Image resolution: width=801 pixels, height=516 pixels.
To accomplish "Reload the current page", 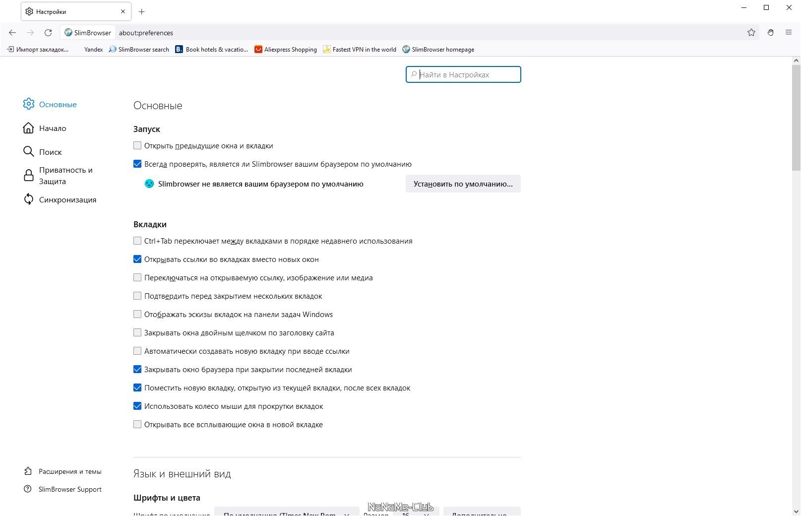I will [48, 33].
